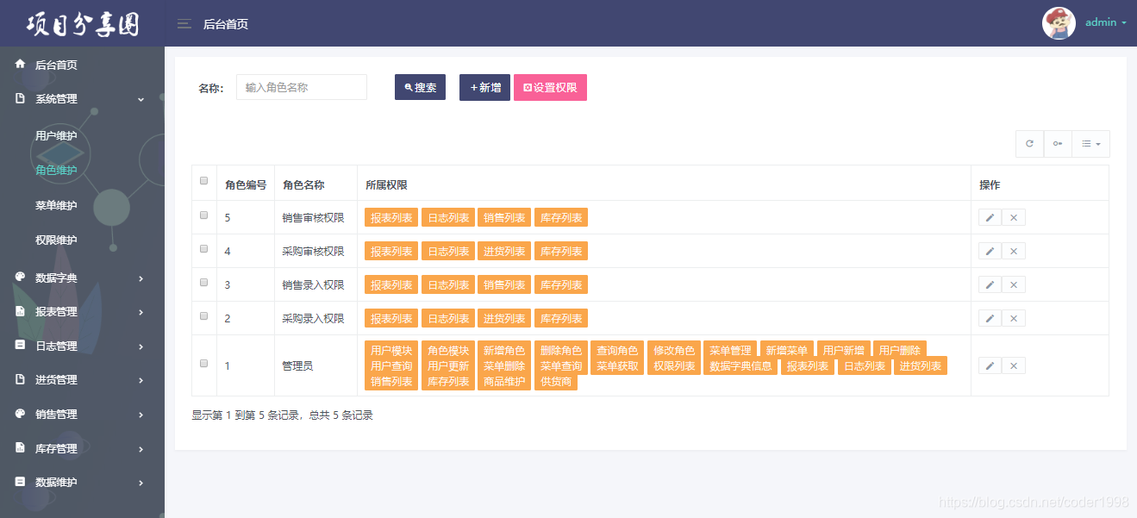Open the columns list dropdown in table toolbar
Screen dimensions: 1137x518
click(x=1090, y=144)
